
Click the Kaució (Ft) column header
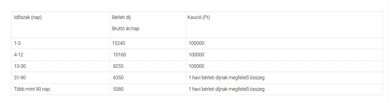click(x=199, y=18)
